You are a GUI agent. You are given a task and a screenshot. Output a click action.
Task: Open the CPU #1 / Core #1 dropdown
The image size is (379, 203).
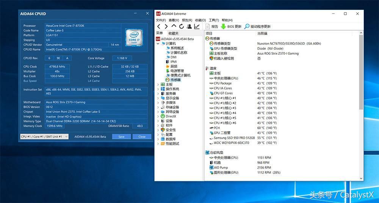click(x=44, y=137)
